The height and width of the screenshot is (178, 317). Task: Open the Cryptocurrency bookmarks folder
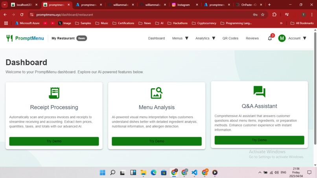pyautogui.click(x=204, y=23)
